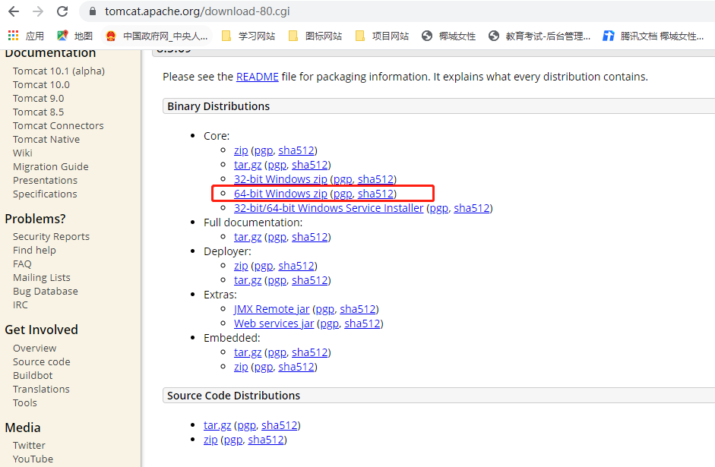
Task: Download the 32-bit Windows zip
Action: 280,179
